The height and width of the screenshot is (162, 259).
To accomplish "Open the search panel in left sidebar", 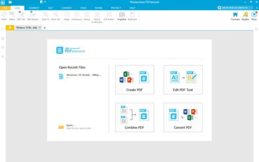I will click(3, 57).
